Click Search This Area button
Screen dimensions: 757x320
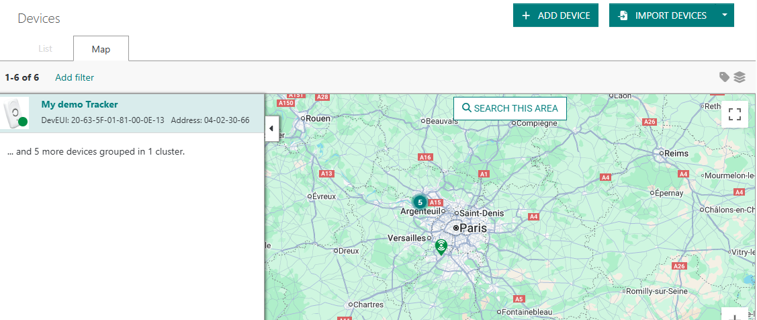click(510, 108)
